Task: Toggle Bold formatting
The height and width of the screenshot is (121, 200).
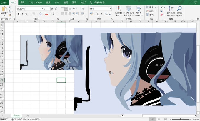Action: (19, 14)
